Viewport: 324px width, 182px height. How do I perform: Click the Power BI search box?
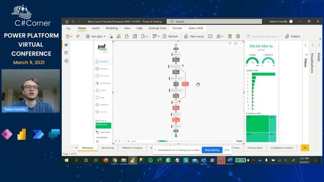pyautogui.click(x=214, y=21)
